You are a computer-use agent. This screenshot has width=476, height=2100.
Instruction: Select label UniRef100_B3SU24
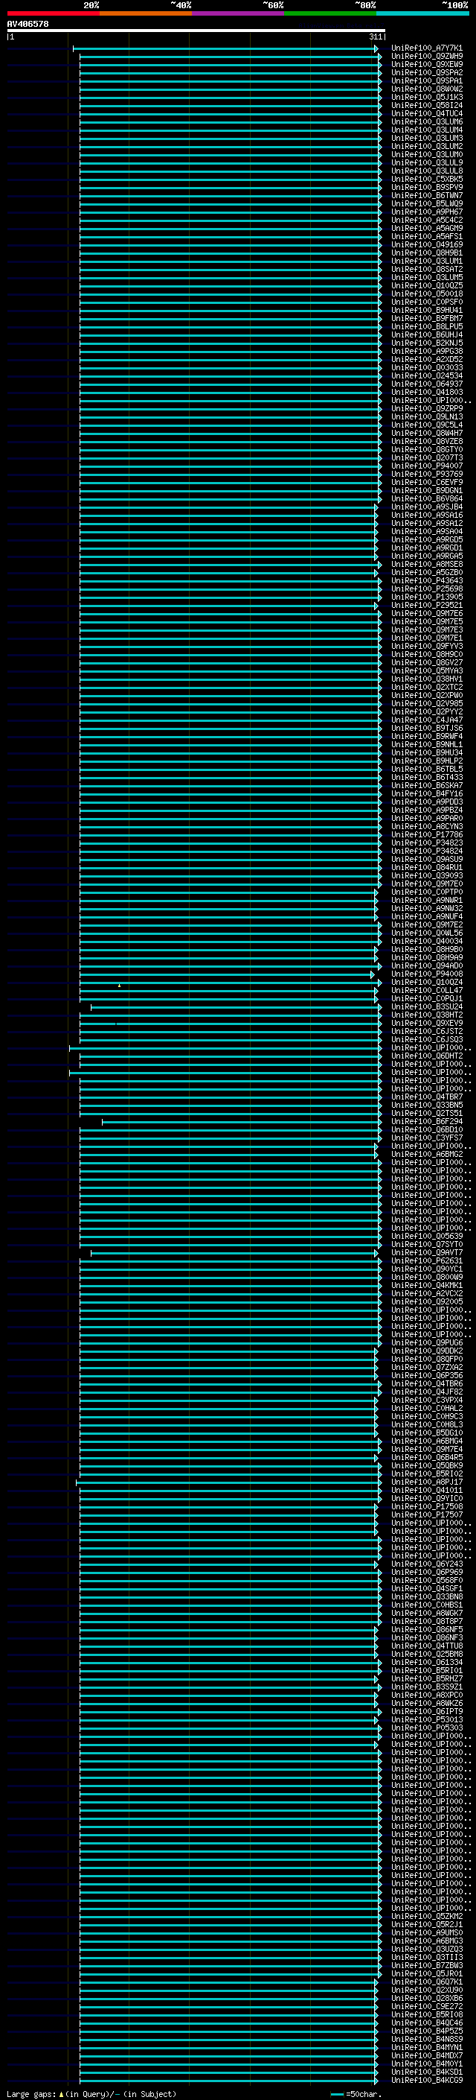pyautogui.click(x=426, y=1007)
